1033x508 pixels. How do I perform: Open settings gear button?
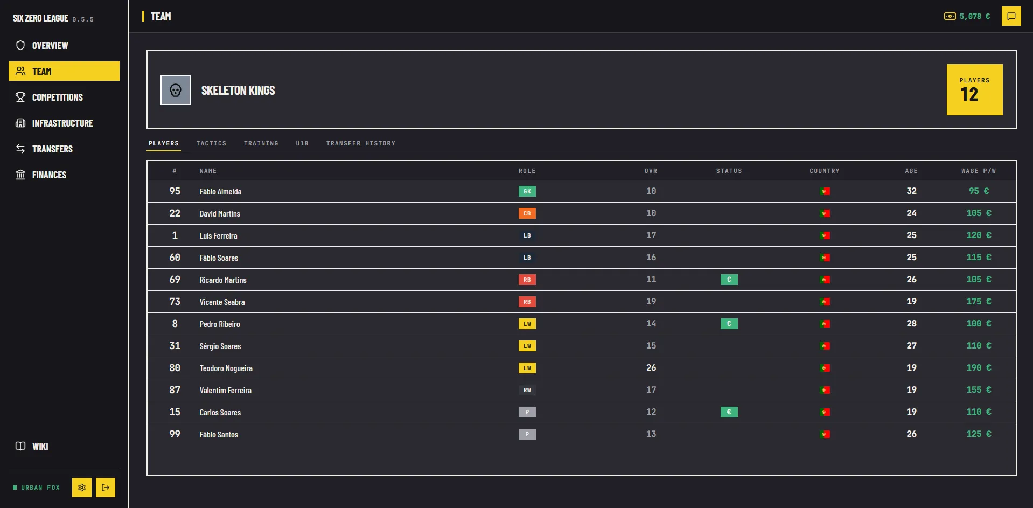click(x=82, y=488)
